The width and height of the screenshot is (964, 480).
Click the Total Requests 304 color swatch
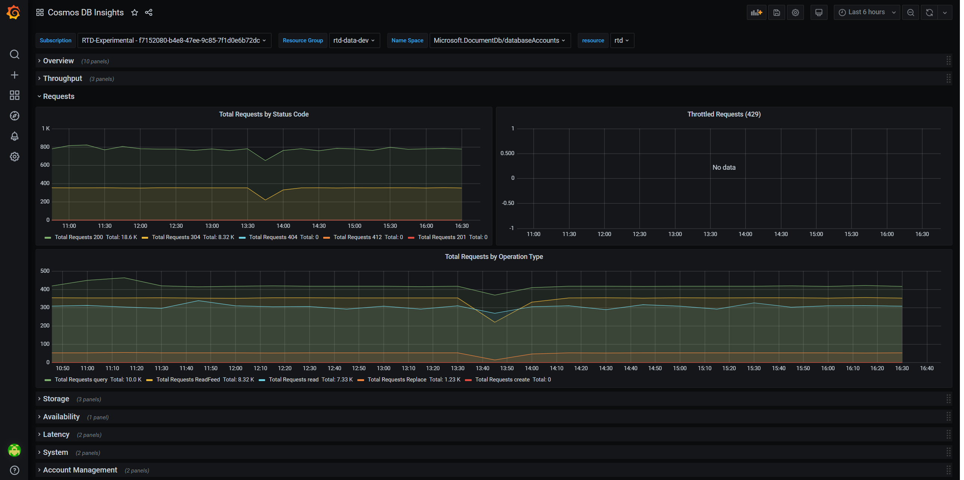[x=145, y=238]
